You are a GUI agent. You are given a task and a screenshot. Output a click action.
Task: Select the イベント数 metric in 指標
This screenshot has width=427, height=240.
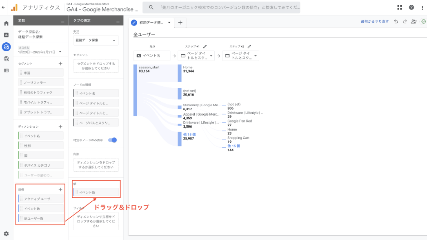point(41,209)
